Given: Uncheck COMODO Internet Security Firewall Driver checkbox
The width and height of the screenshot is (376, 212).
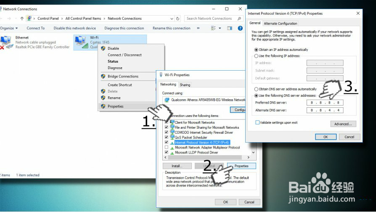Looking at the screenshot, I should 167,132.
